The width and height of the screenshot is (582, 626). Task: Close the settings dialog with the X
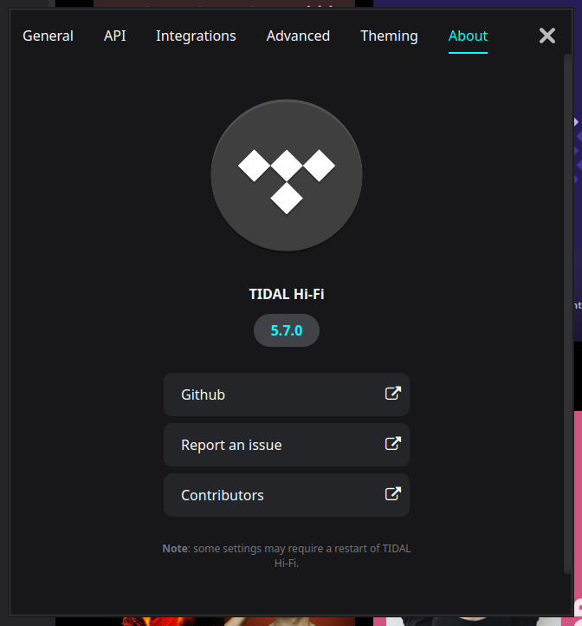(547, 36)
